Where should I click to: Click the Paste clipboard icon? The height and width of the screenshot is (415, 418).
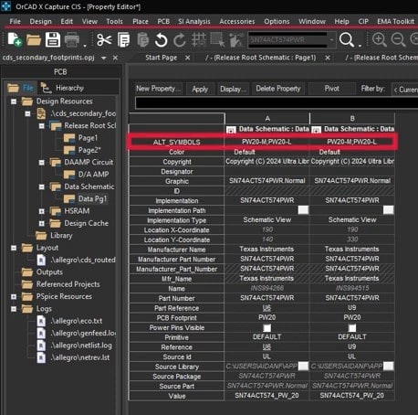tap(142, 40)
